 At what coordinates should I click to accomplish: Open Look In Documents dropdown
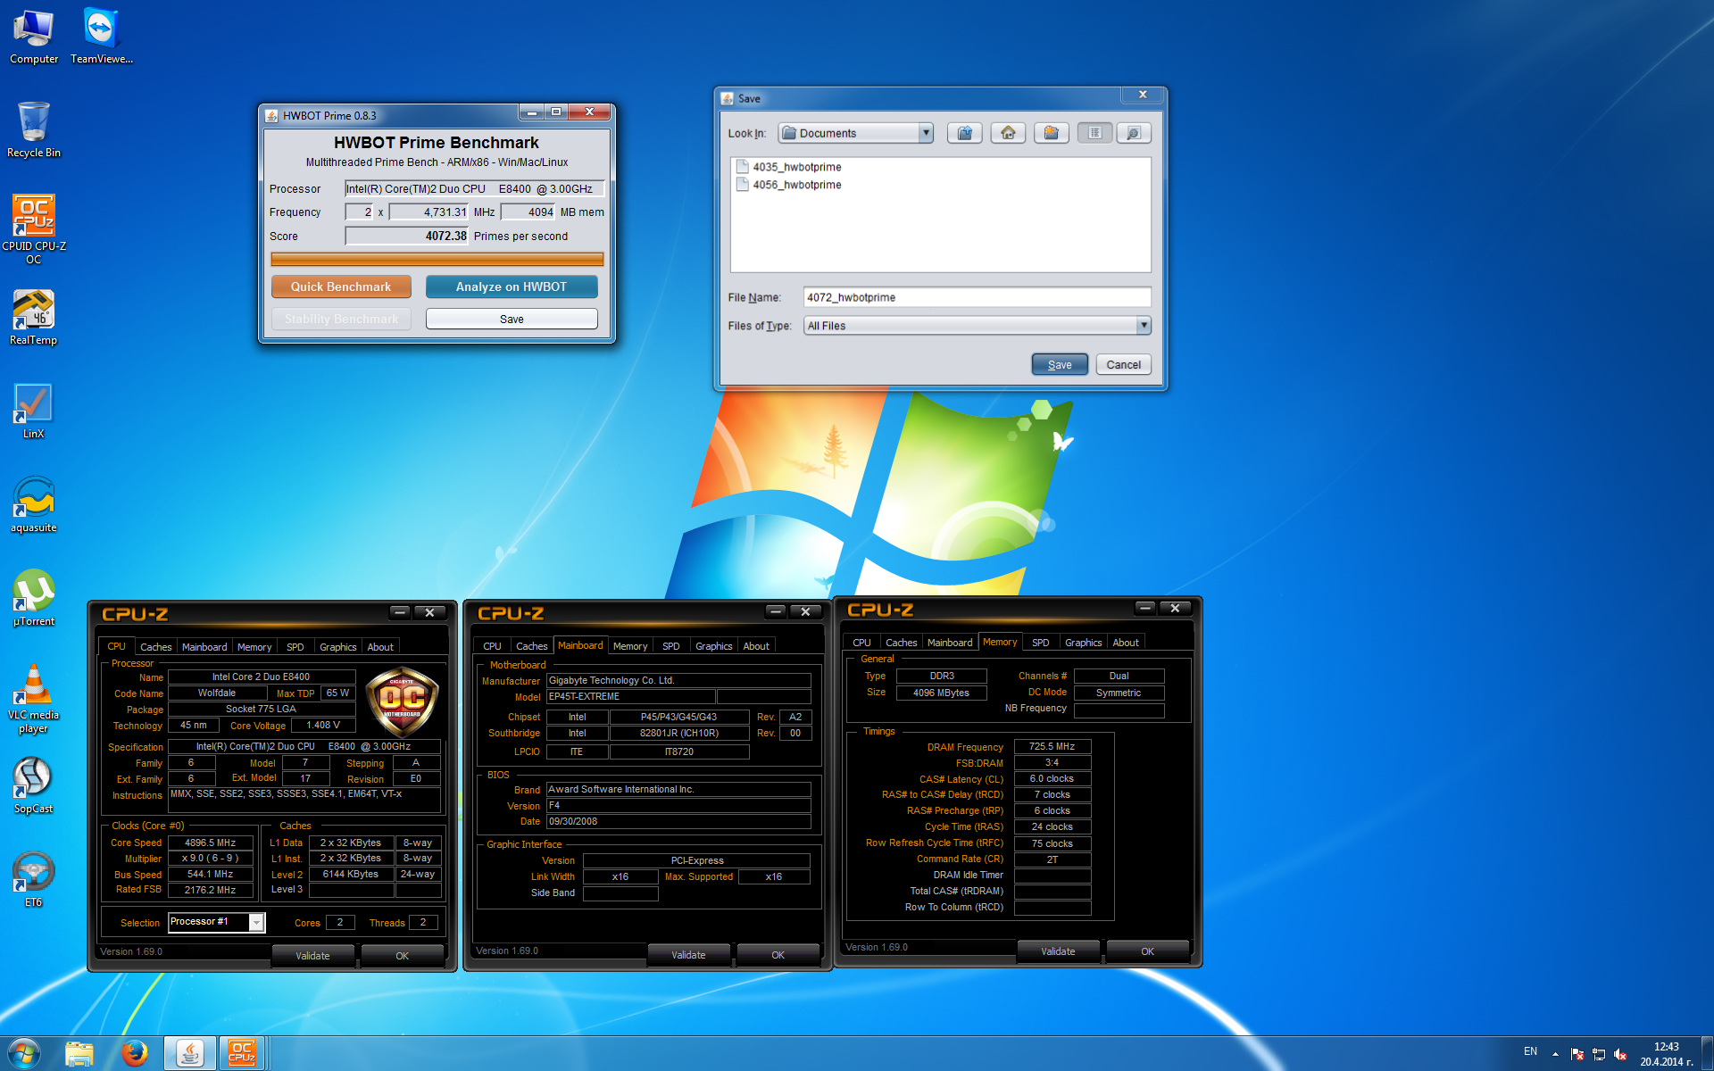(x=855, y=133)
